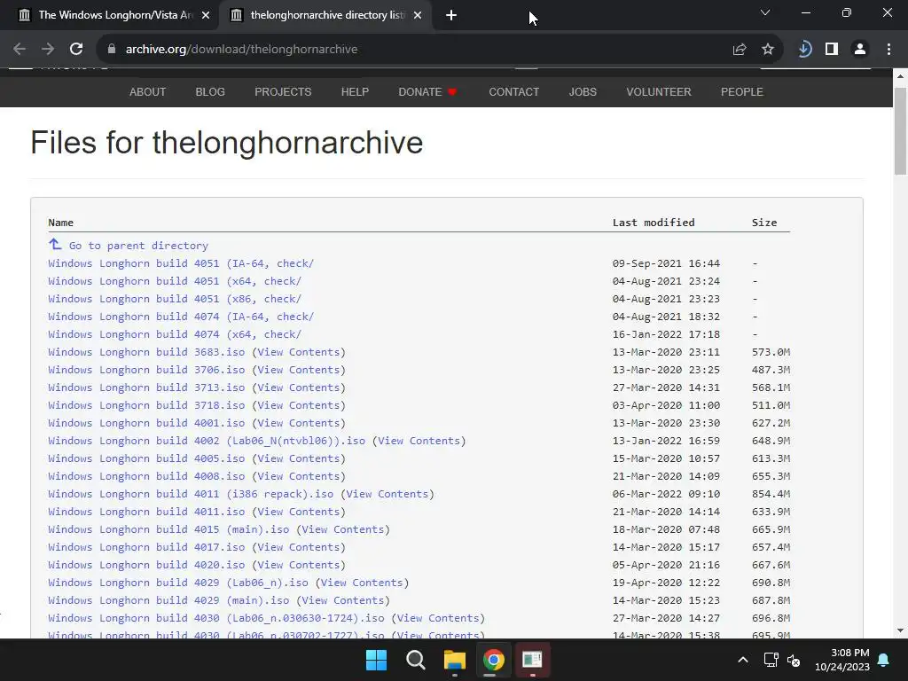View Contents of build 4020.iso

(x=299, y=565)
